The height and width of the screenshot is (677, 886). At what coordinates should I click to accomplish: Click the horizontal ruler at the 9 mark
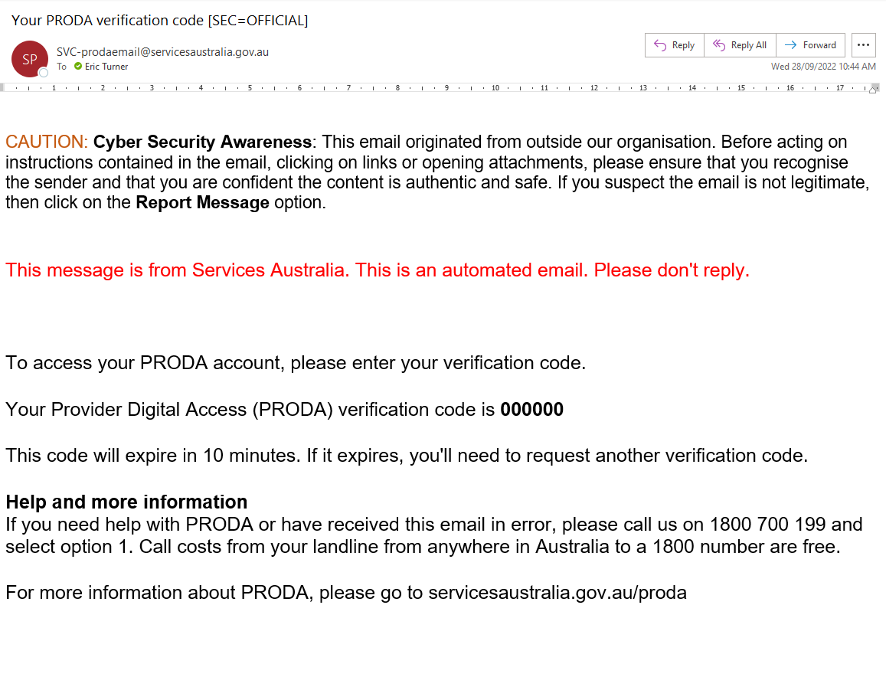(446, 88)
